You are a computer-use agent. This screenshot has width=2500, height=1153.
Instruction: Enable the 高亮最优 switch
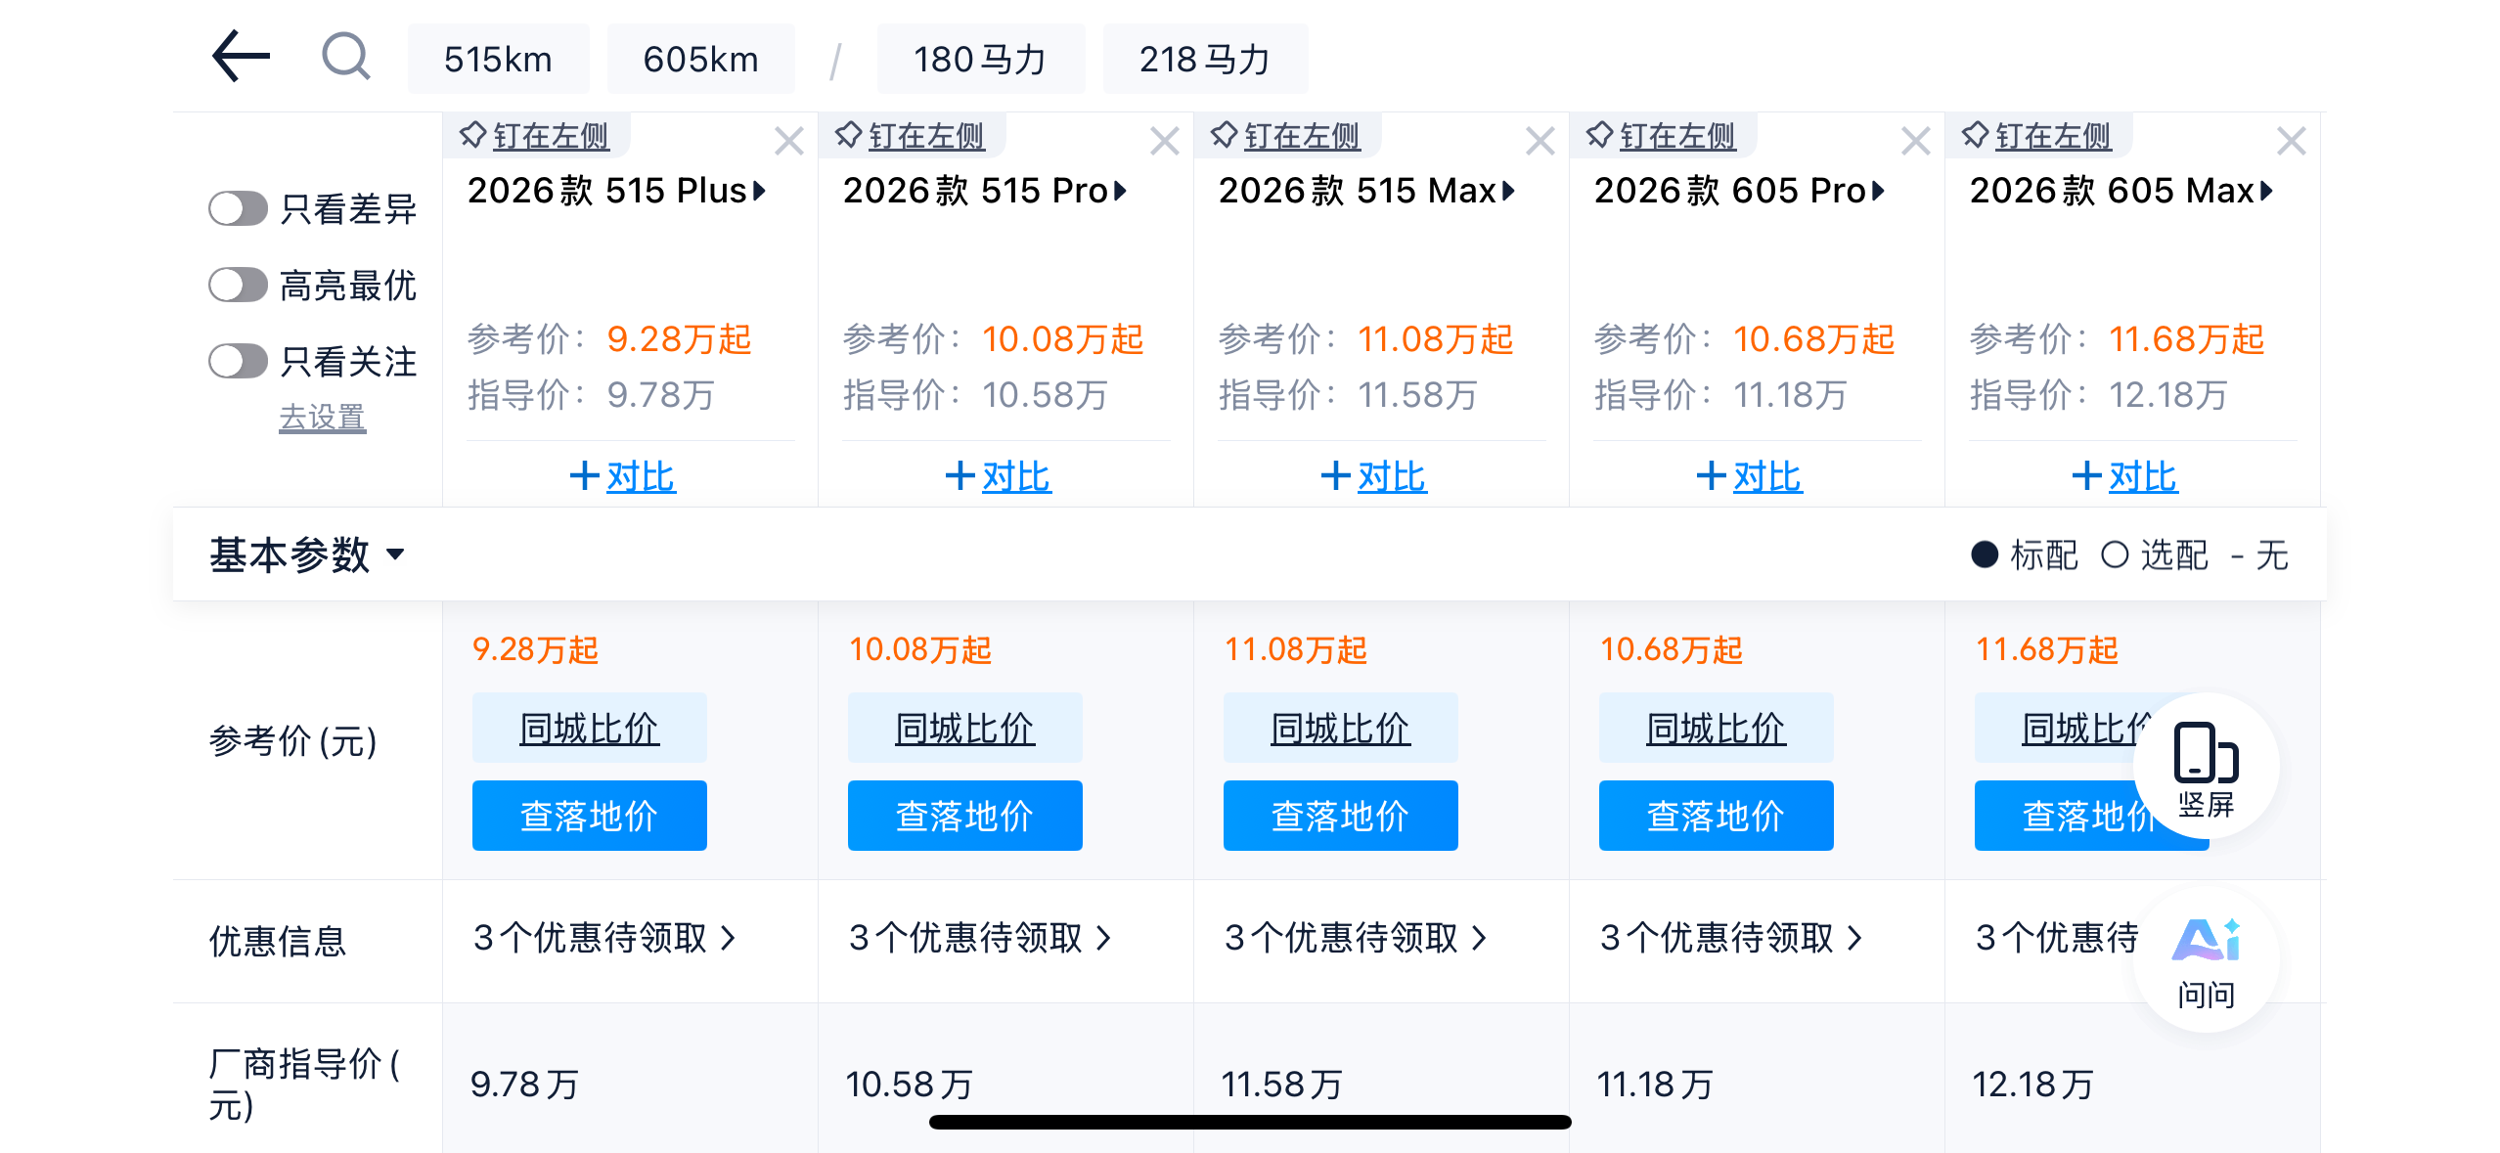tap(238, 286)
